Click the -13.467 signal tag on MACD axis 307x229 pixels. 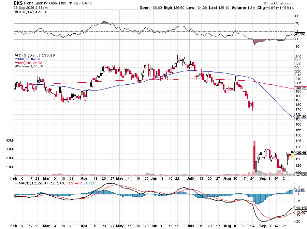tap(301, 213)
